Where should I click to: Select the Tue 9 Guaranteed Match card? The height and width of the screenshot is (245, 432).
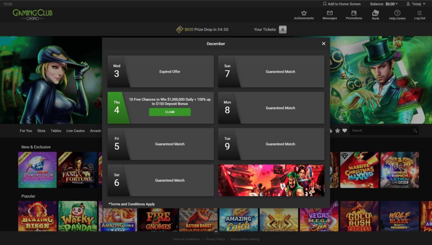click(271, 144)
